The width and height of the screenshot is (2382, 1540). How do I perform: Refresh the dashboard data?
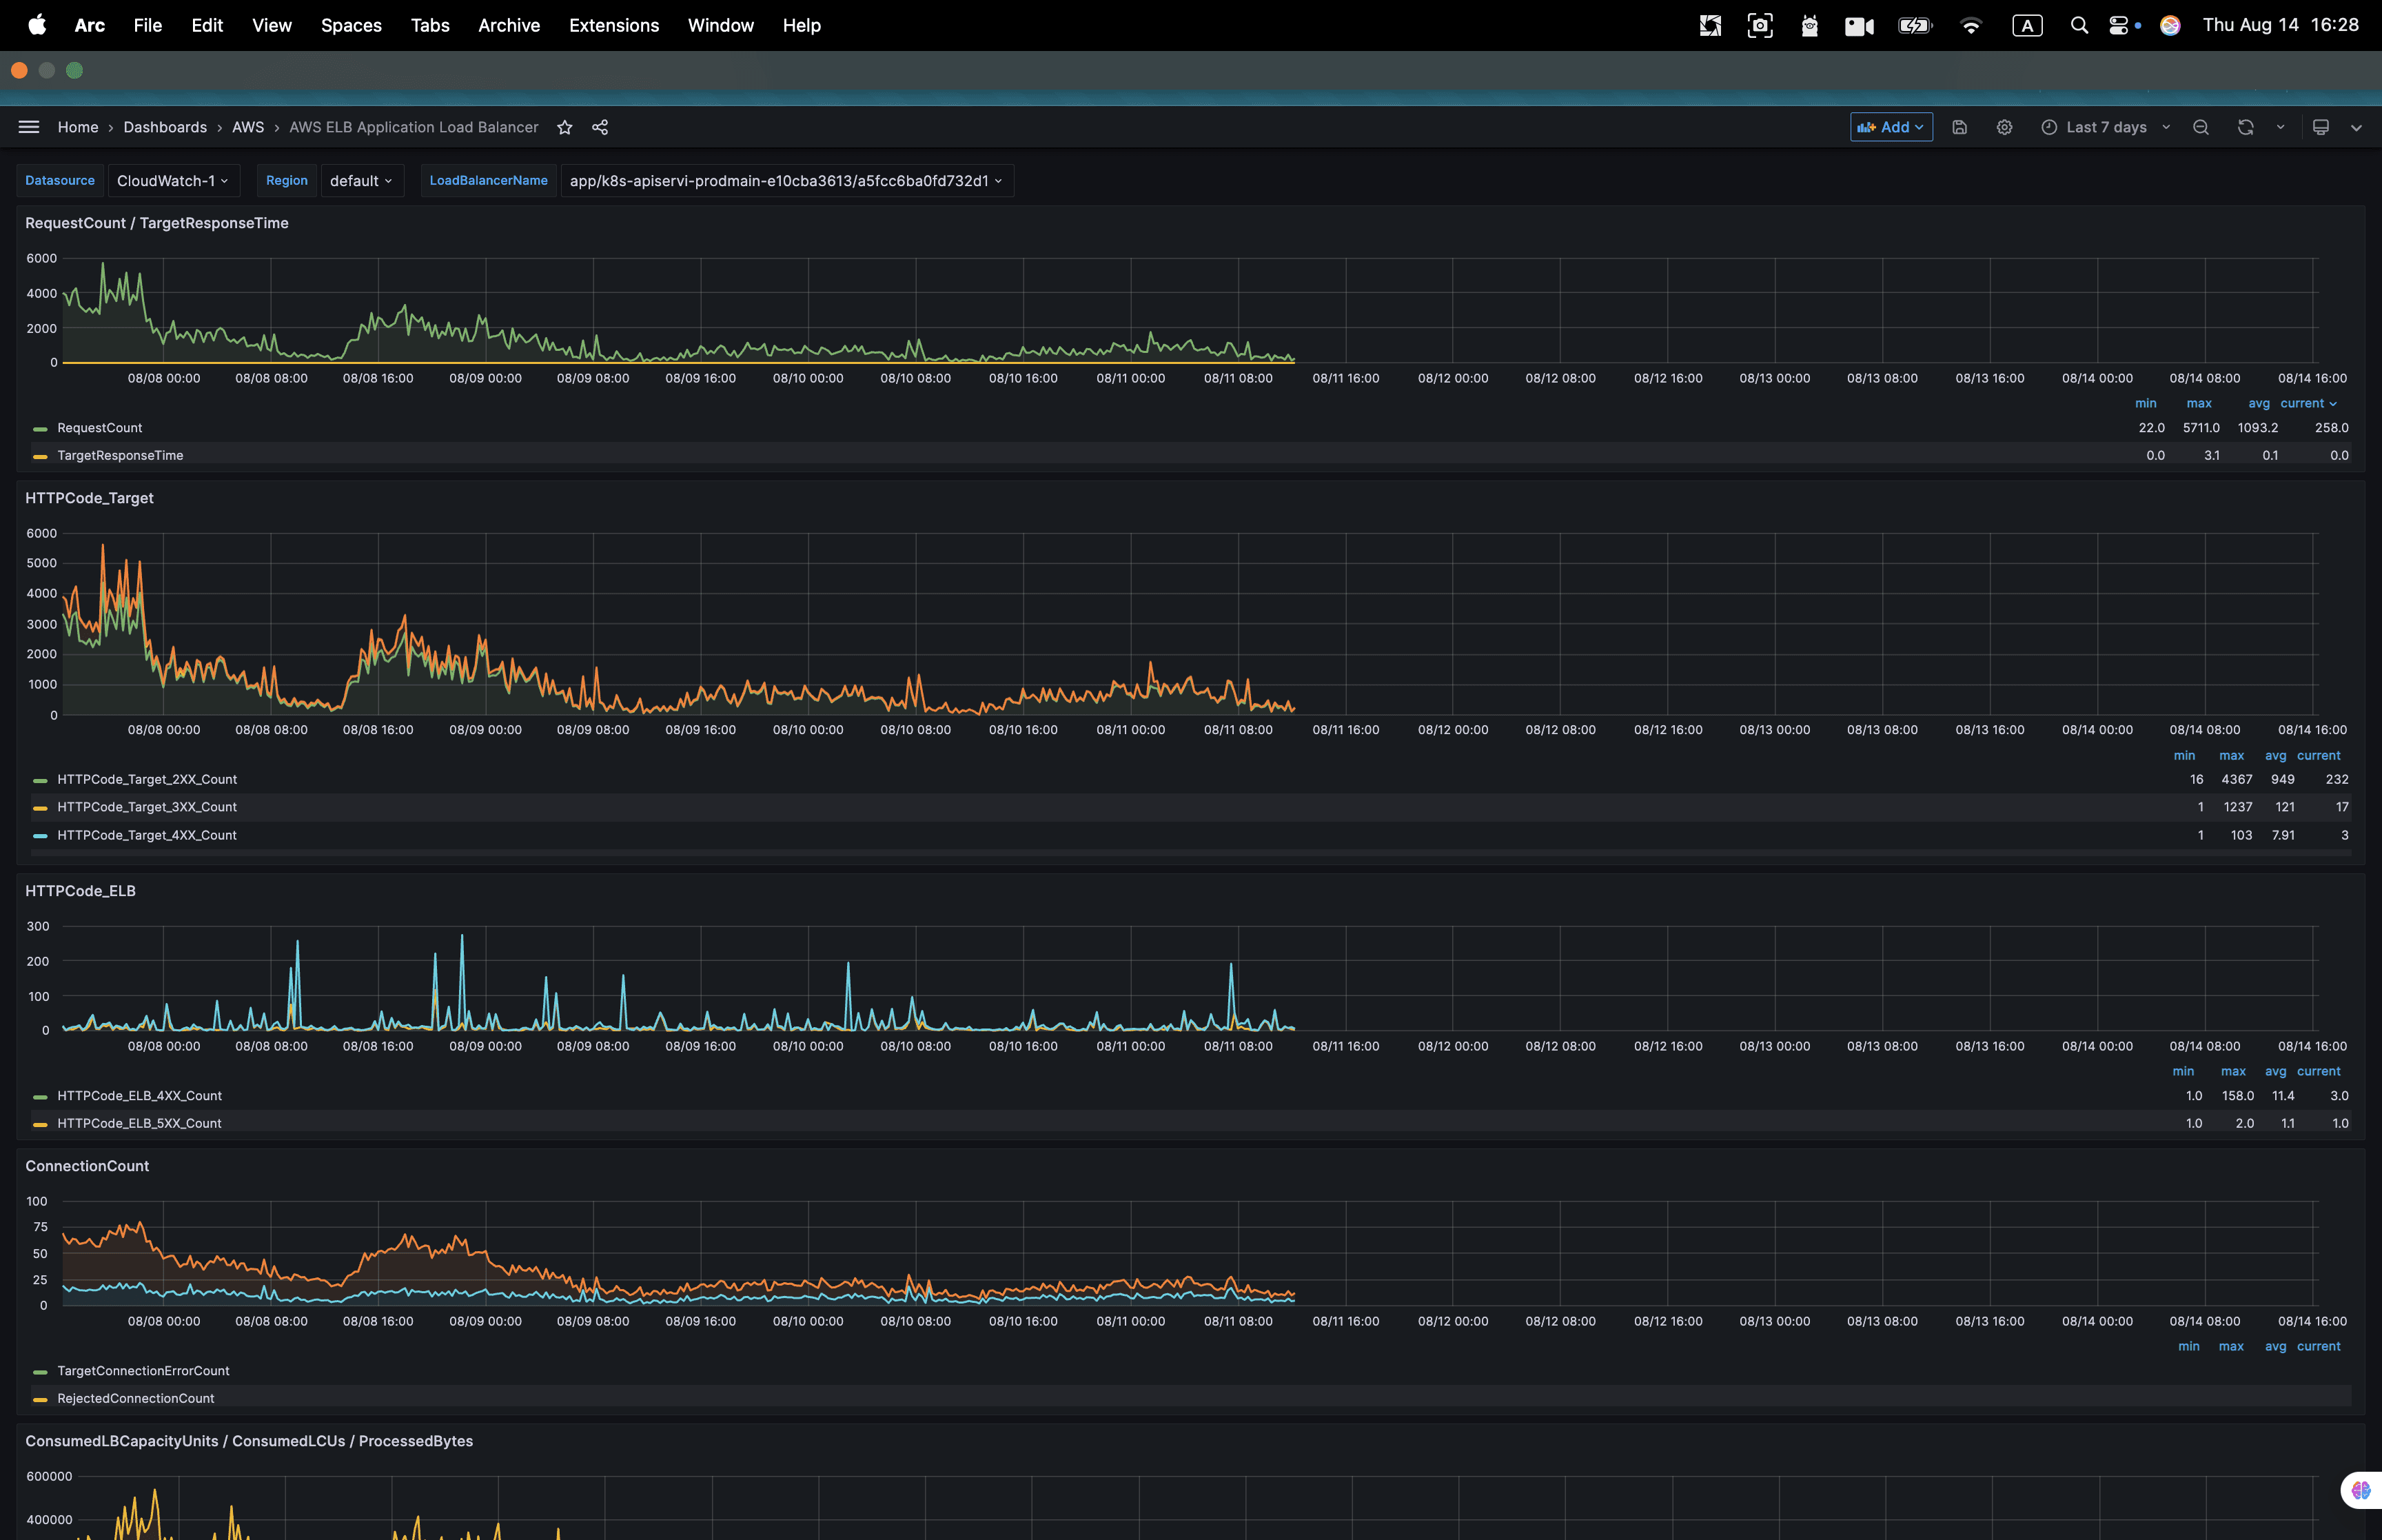[2245, 127]
